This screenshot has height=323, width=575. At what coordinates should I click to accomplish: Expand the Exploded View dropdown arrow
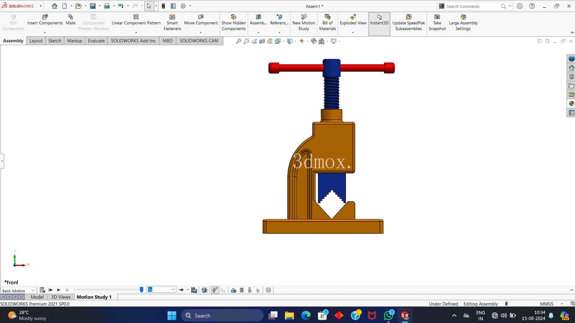(353, 32)
